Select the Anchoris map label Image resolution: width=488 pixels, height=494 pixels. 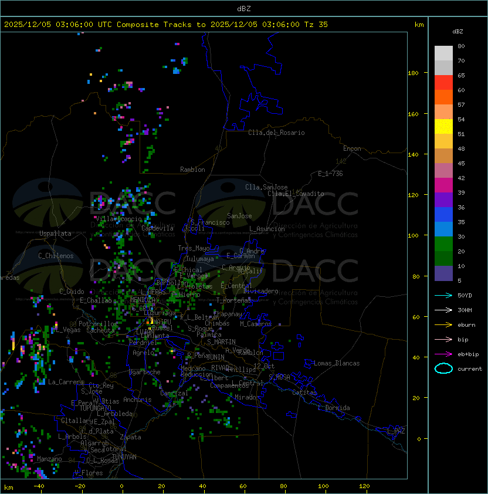pyautogui.click(x=137, y=400)
